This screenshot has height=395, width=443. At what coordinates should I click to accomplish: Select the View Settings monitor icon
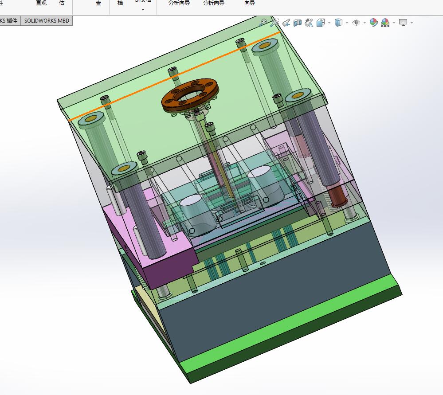402,22
